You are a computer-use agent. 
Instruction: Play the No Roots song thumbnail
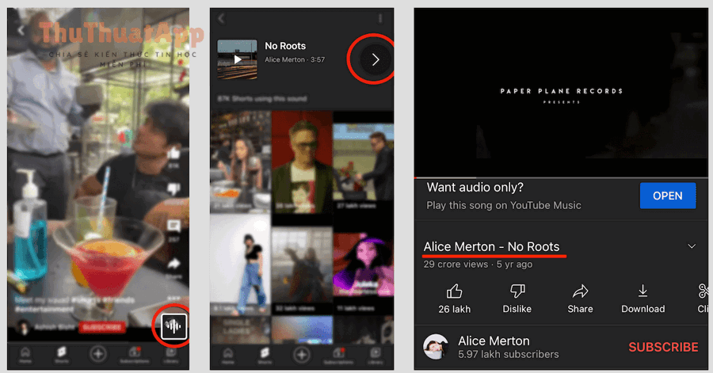(237, 59)
